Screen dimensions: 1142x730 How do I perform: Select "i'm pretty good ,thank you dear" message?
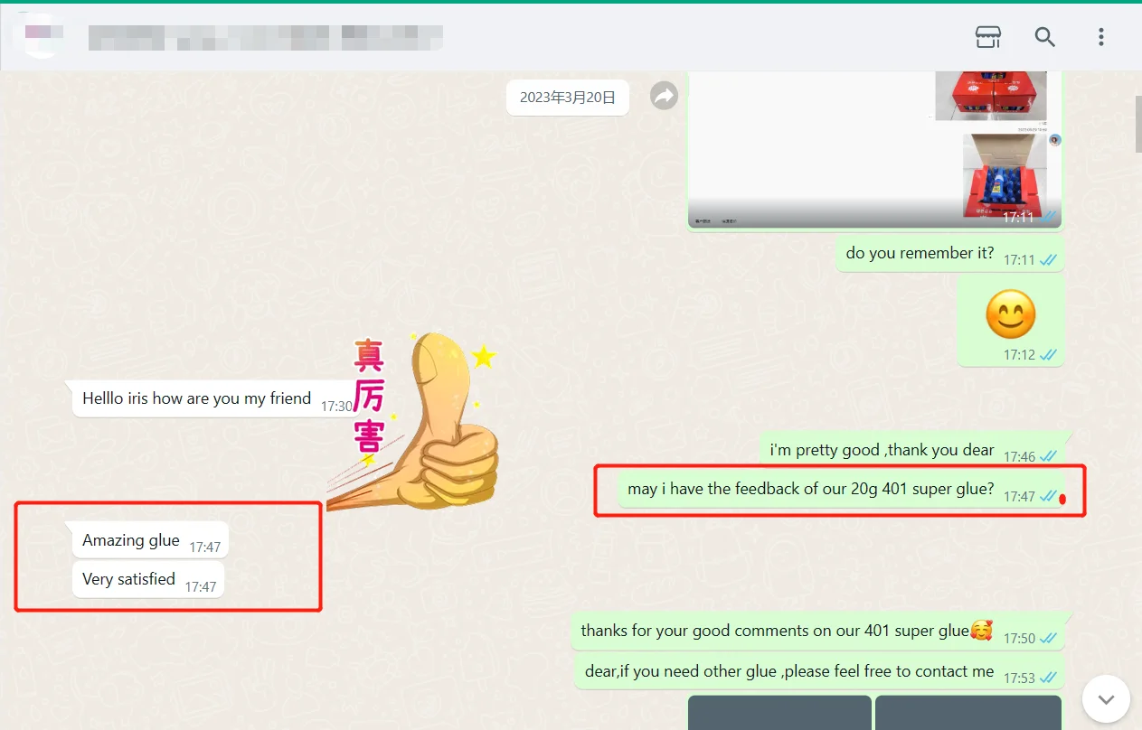coord(911,450)
